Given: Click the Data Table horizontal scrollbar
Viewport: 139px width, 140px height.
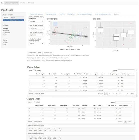Looking at the screenshot, I should point(82,96).
